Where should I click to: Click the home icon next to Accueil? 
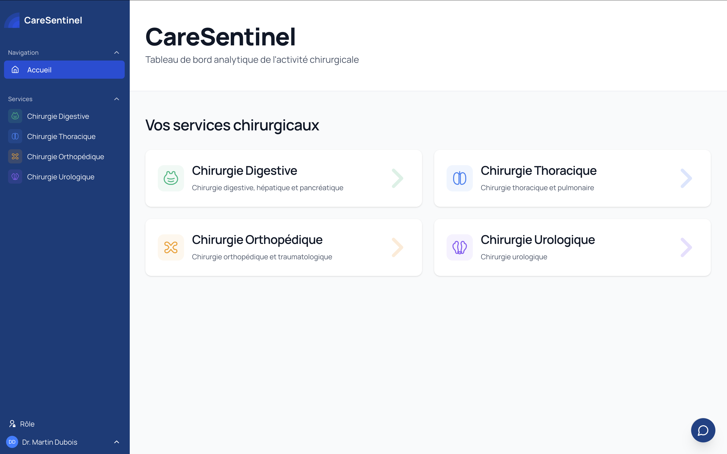click(15, 70)
